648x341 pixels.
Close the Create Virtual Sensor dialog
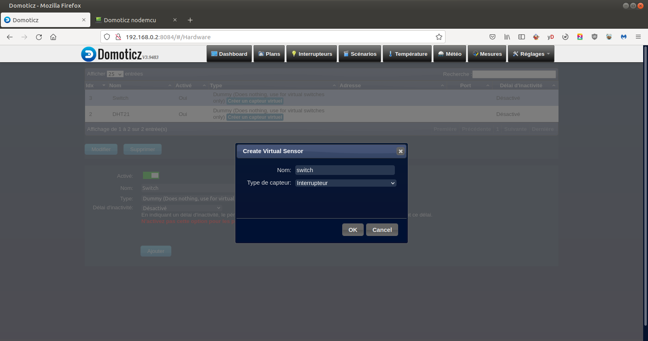(x=401, y=151)
